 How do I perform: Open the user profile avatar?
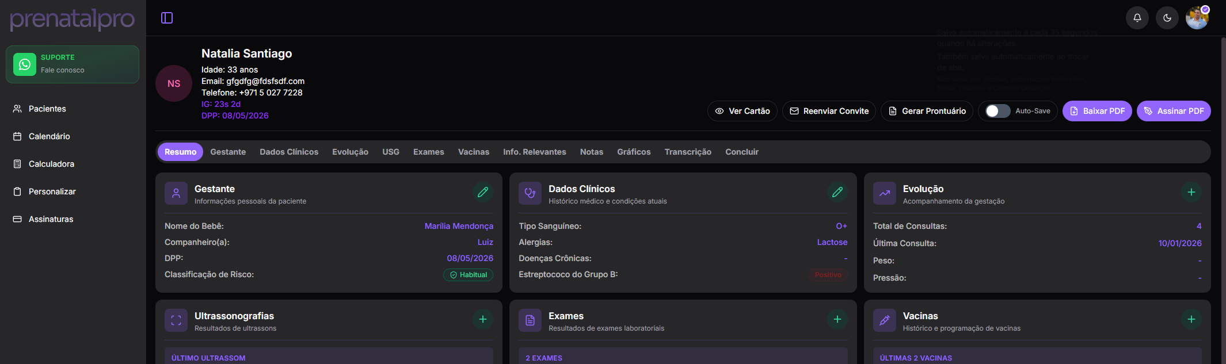click(x=1197, y=18)
